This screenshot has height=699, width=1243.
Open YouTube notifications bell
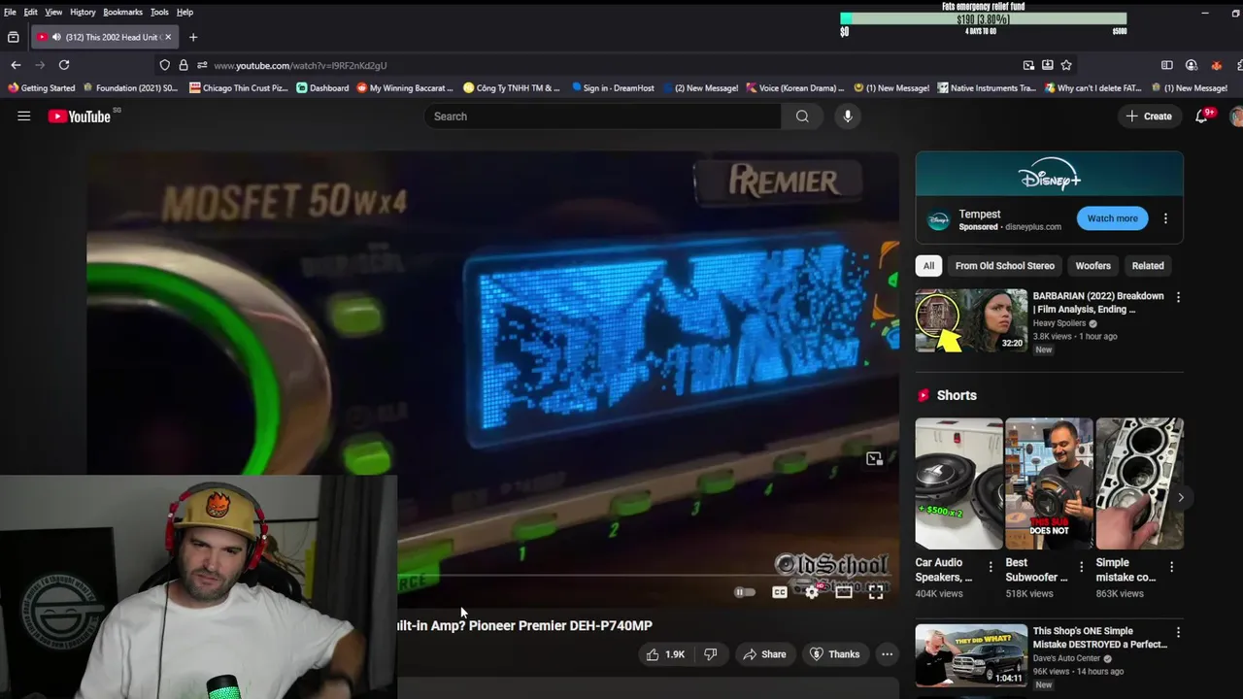(x=1202, y=116)
